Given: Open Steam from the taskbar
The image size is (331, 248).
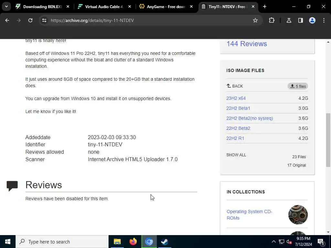Looking at the screenshot, I should point(165,242).
